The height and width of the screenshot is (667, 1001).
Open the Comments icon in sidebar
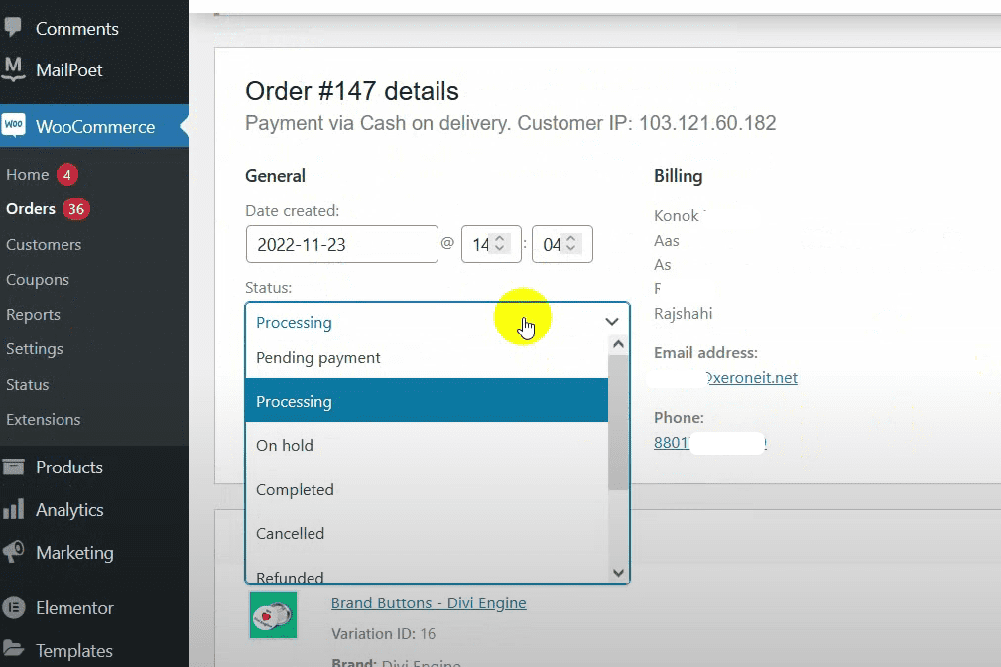pos(13,28)
